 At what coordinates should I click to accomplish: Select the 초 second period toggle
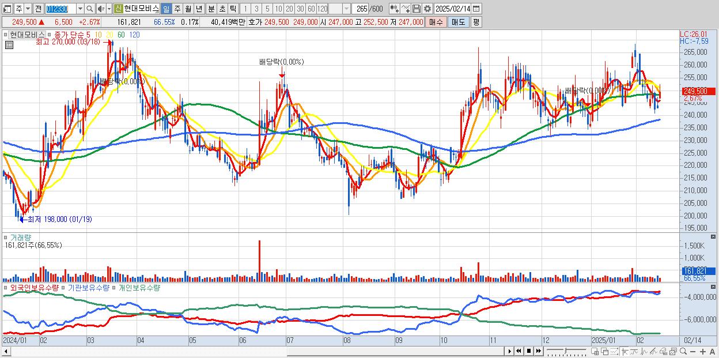pos(222,9)
